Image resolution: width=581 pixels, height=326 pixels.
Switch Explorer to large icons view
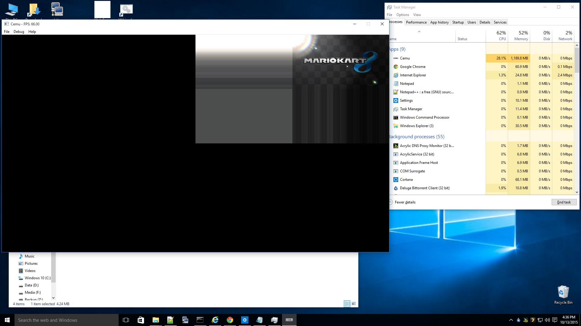tap(354, 304)
